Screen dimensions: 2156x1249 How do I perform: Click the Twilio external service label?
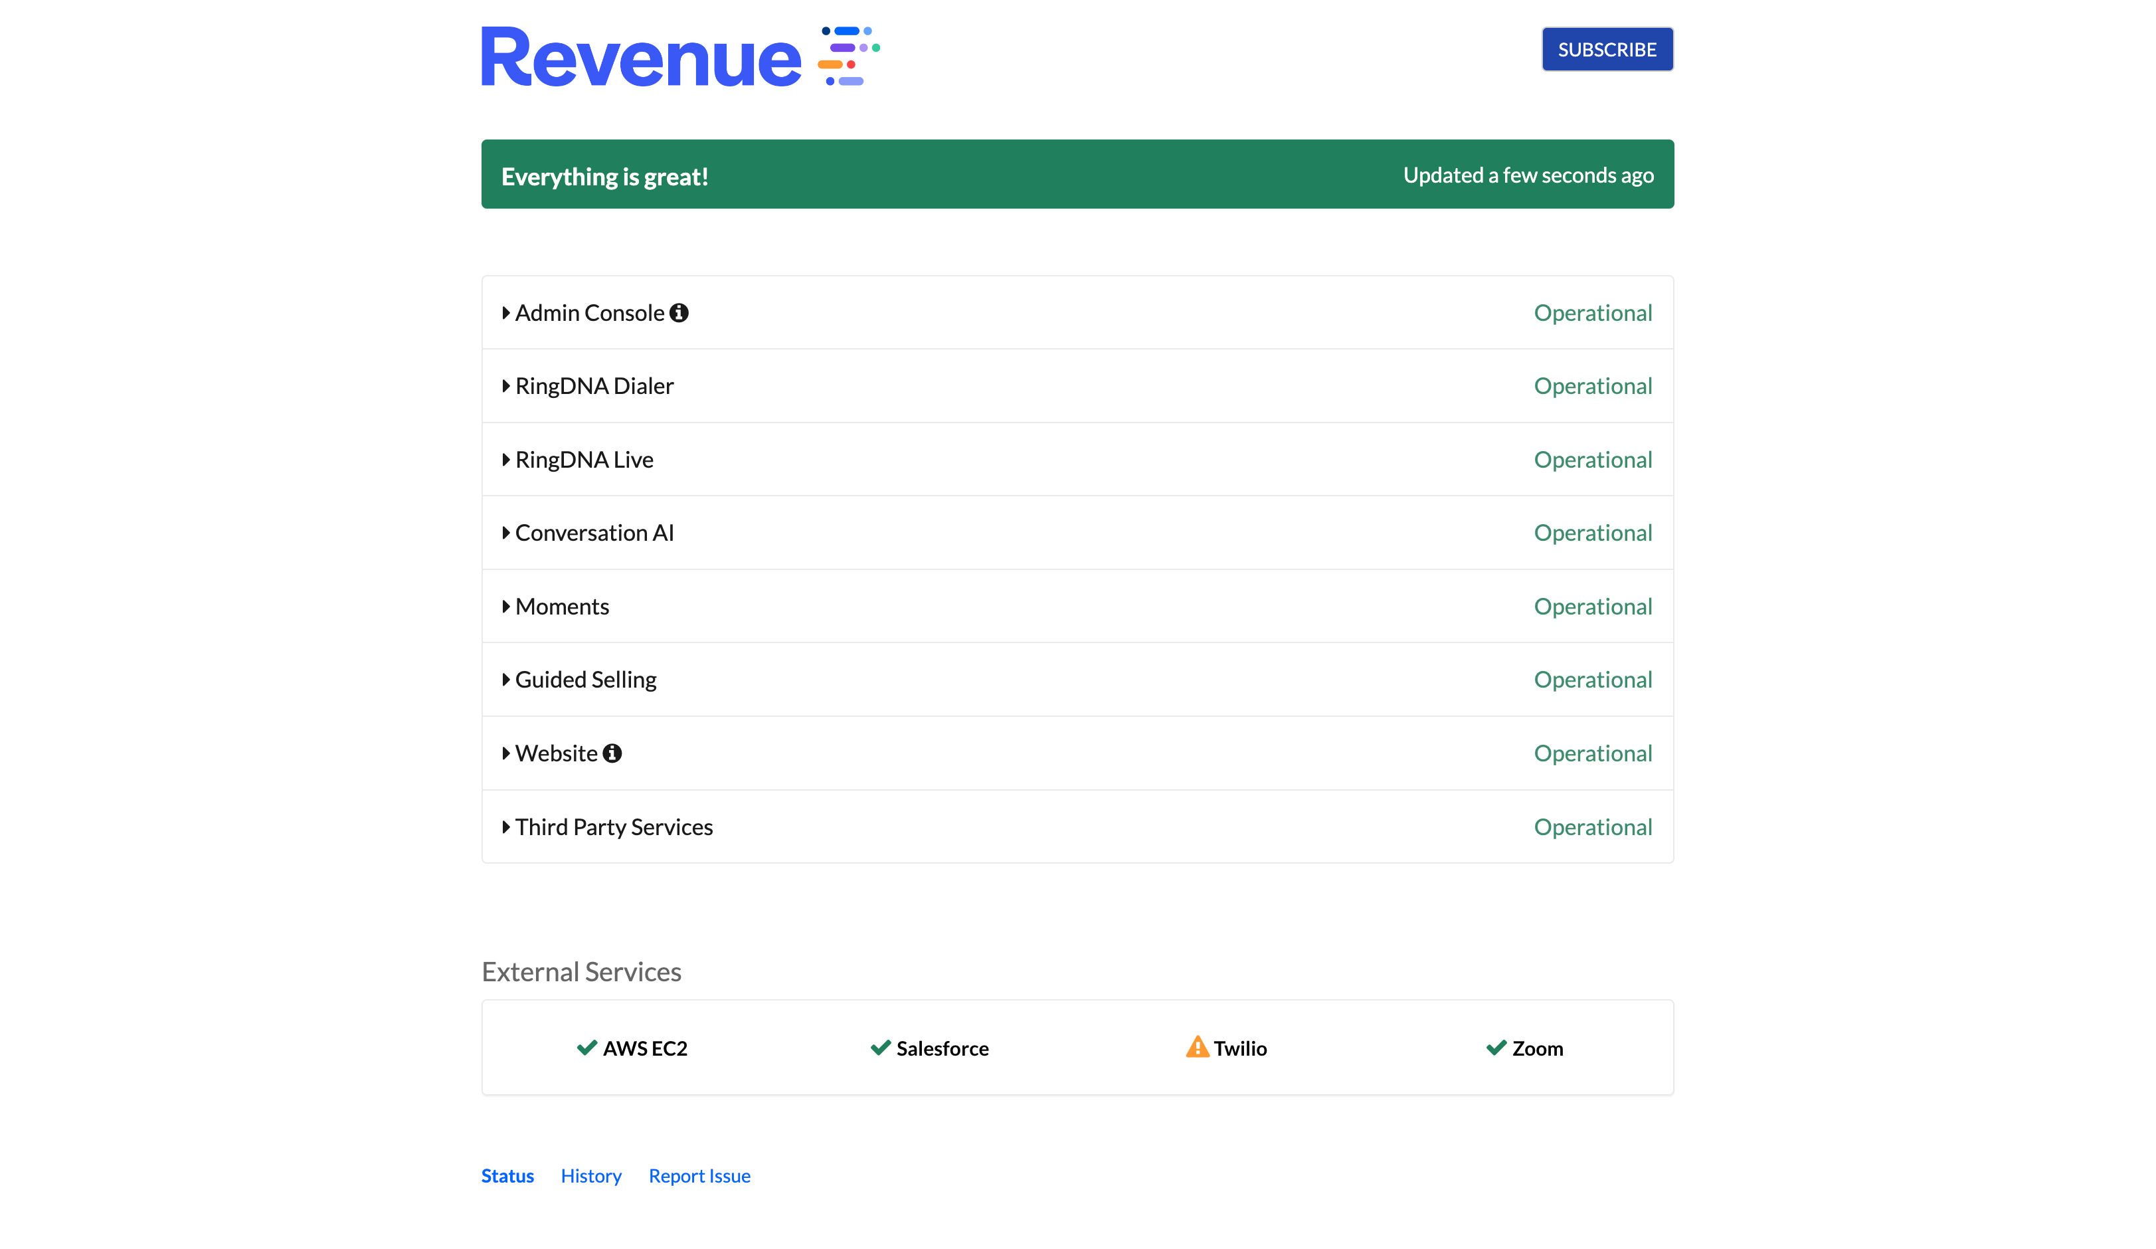[x=1239, y=1049]
